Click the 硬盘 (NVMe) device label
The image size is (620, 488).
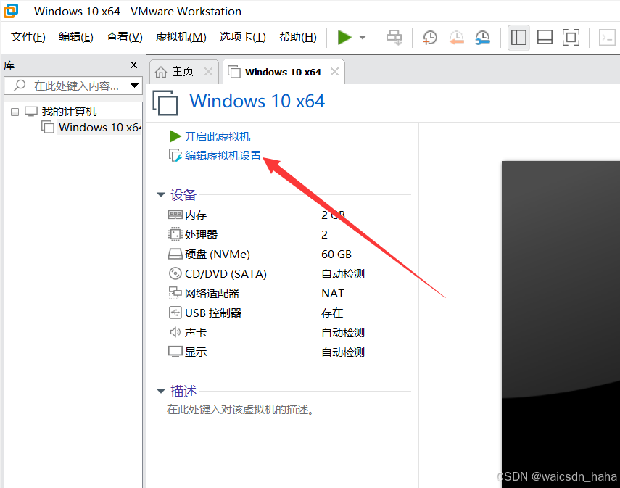tap(218, 255)
